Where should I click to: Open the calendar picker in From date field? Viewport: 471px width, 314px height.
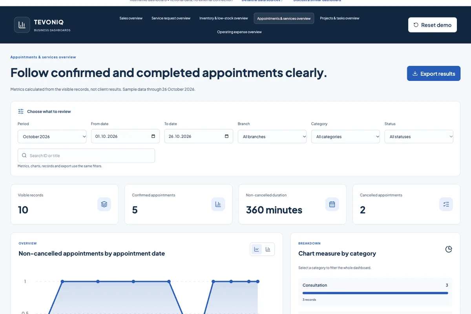(153, 136)
